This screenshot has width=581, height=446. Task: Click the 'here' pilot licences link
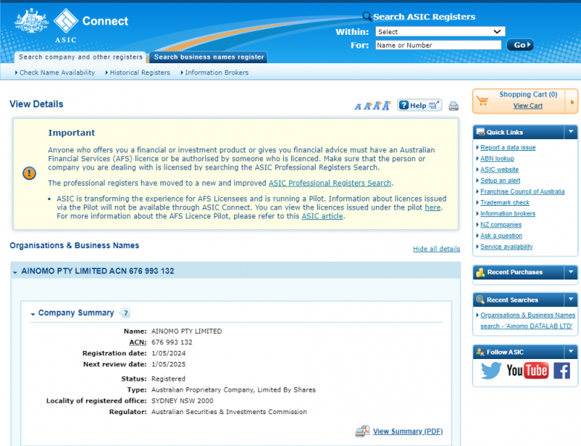pyautogui.click(x=432, y=207)
